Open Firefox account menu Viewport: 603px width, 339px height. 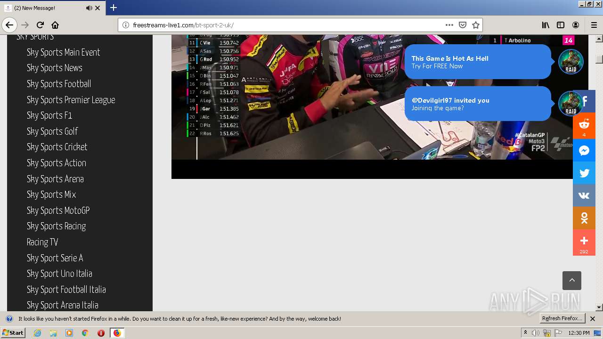click(576, 25)
